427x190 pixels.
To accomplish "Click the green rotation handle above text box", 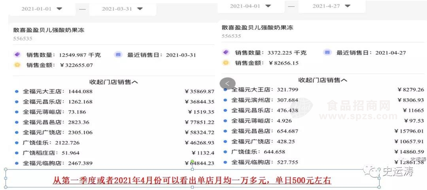I will coord(192,162).
